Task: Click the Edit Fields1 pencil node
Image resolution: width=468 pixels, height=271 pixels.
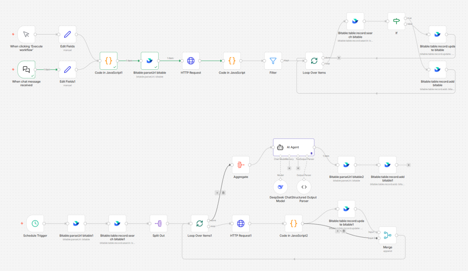Action: click(x=67, y=69)
